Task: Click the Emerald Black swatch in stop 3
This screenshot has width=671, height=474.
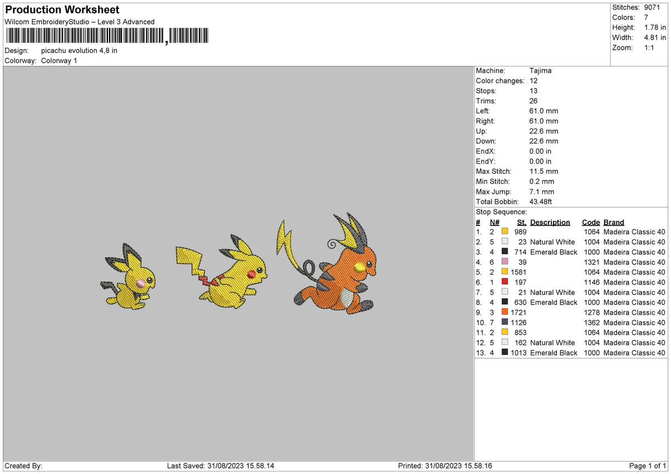Action: point(505,252)
